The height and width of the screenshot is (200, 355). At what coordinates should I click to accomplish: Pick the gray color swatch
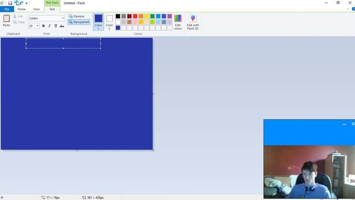click(124, 16)
